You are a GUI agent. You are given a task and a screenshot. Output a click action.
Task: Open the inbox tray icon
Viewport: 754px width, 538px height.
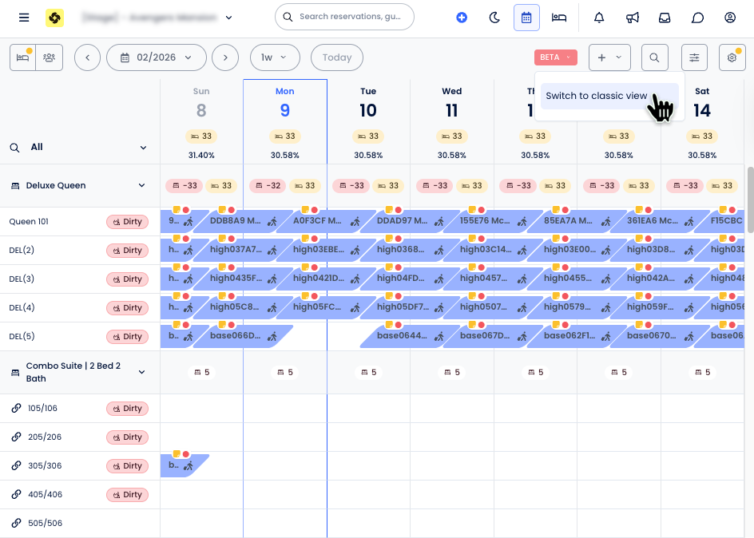665,18
